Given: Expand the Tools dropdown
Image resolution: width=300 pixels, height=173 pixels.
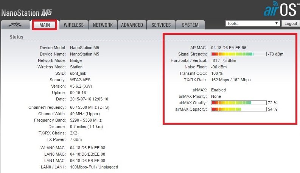Looking at the screenshot, I should click(x=253, y=23).
